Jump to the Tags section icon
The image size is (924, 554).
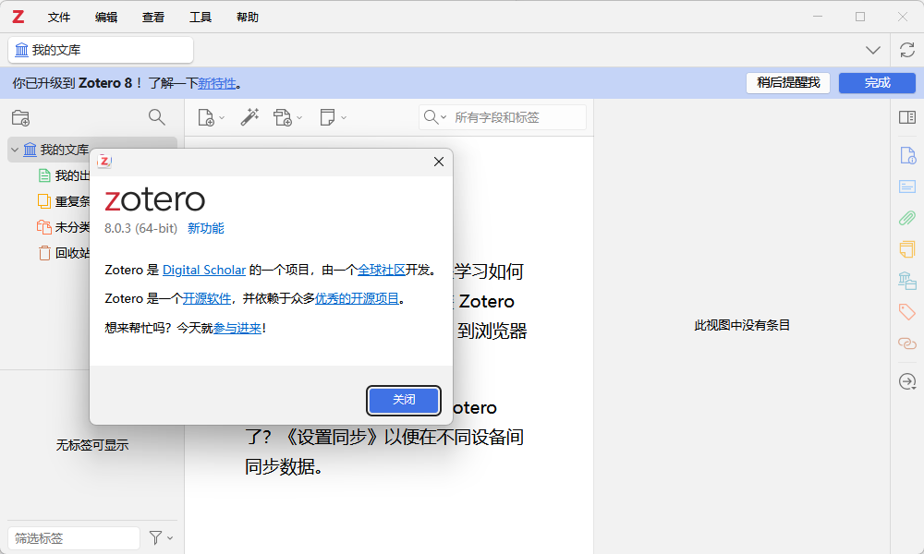907,312
